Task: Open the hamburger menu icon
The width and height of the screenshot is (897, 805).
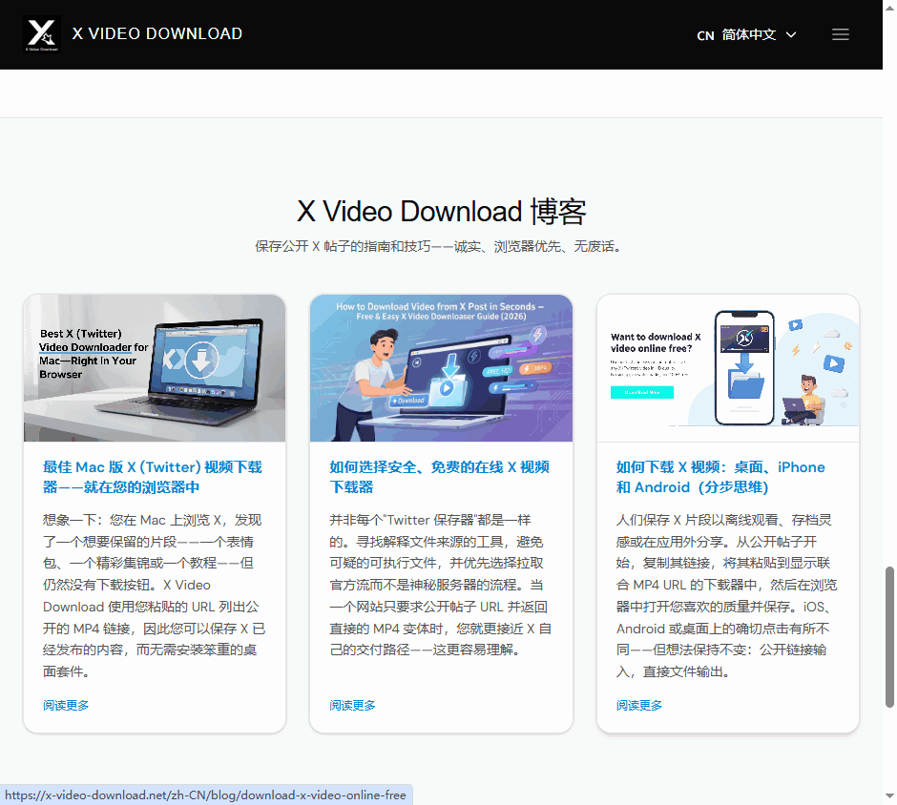Action: (840, 34)
